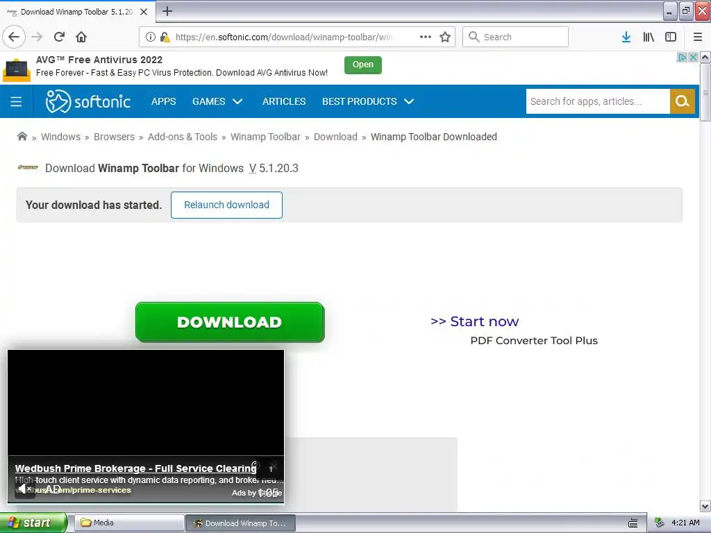Click the Open button on AVG ad
The width and height of the screenshot is (711, 533).
coord(363,65)
